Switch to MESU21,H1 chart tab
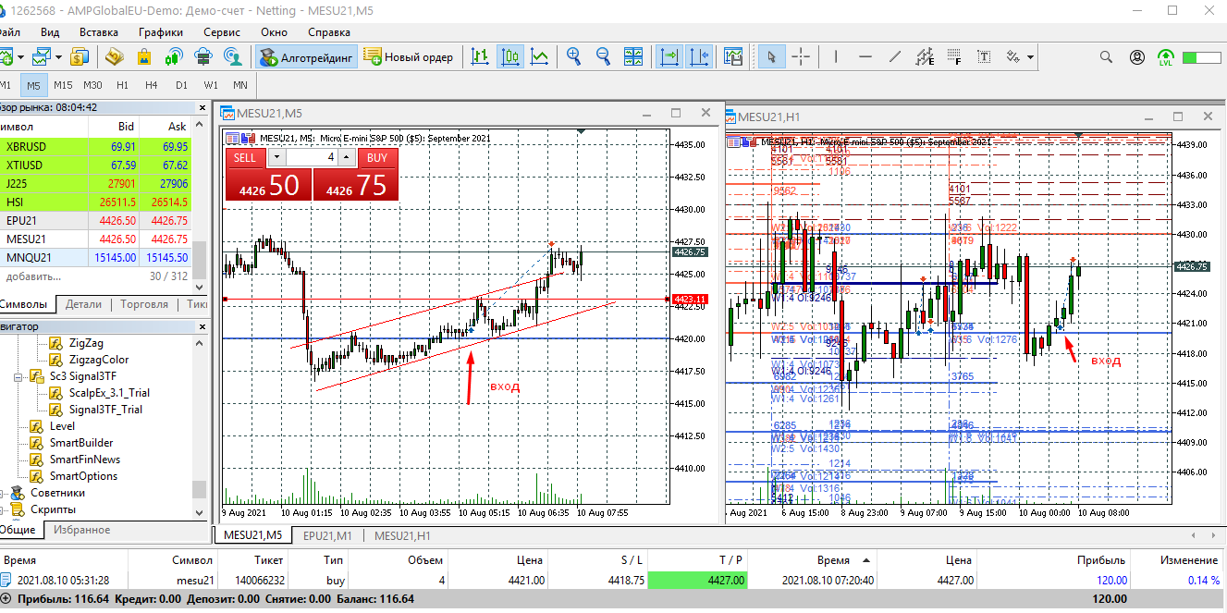The width and height of the screenshot is (1227, 613). click(x=402, y=535)
